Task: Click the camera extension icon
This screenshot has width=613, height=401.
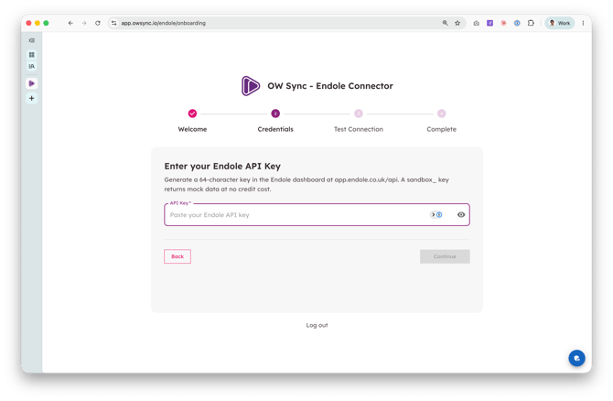Action: click(x=476, y=23)
